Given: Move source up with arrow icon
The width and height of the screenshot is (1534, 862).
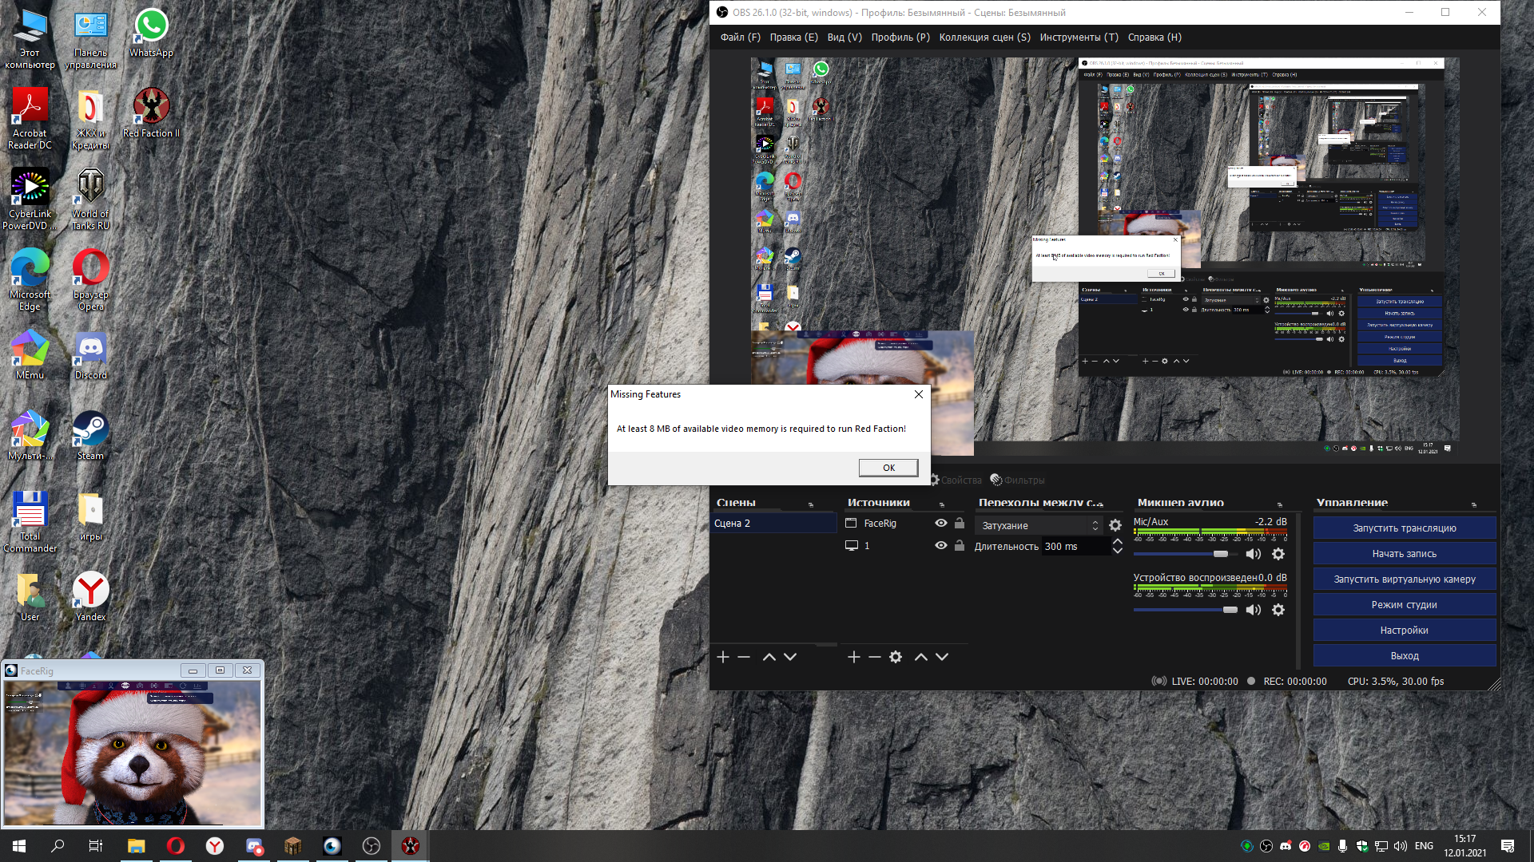Looking at the screenshot, I should click(920, 657).
